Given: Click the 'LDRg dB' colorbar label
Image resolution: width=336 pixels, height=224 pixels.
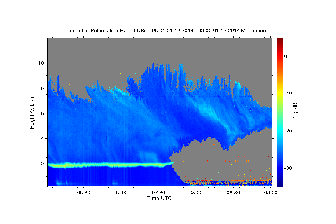Looking at the screenshot, I should pyautogui.click(x=295, y=112).
